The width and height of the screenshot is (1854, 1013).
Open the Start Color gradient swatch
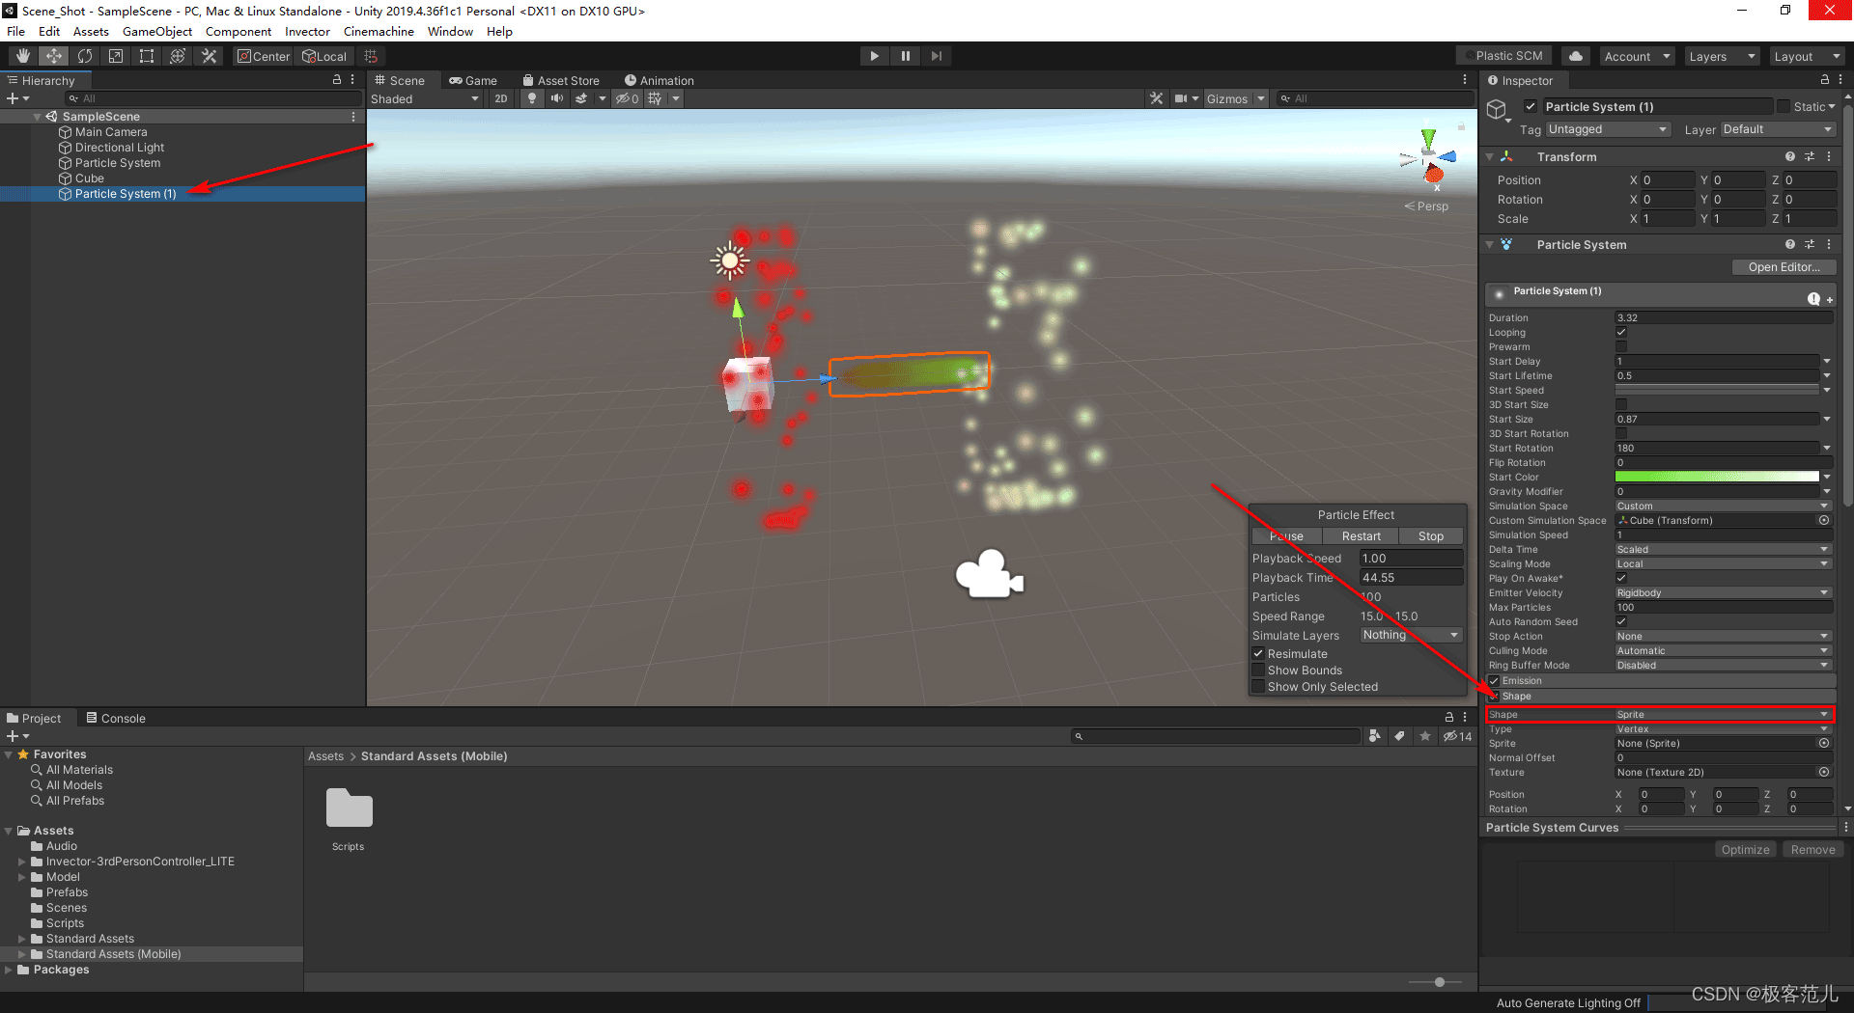tap(1716, 477)
